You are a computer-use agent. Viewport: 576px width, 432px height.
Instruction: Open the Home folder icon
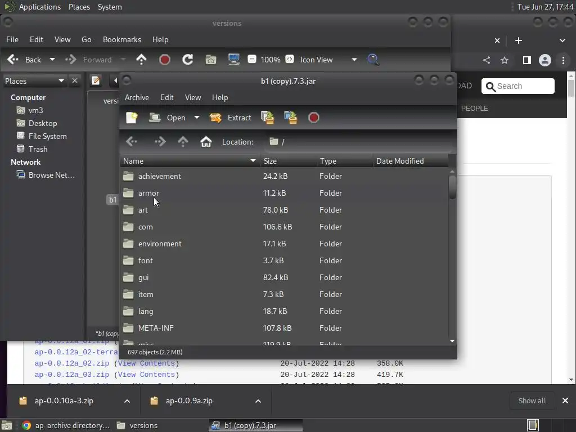click(x=211, y=60)
